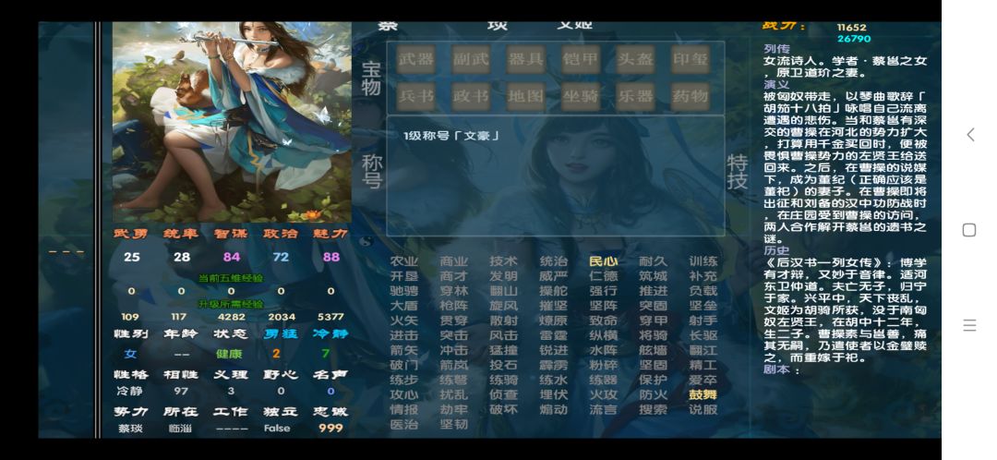Click the 独立 value False
This screenshot has width=997, height=460.
pyautogui.click(x=277, y=429)
